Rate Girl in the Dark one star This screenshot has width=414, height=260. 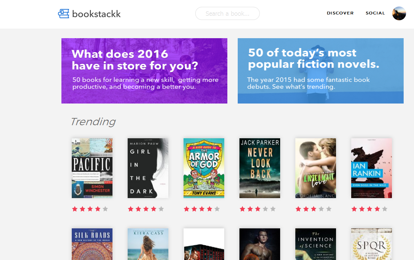(x=131, y=209)
